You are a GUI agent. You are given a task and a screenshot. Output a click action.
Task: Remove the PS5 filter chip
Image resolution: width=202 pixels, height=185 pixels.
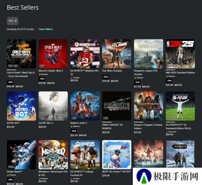pos(16,21)
